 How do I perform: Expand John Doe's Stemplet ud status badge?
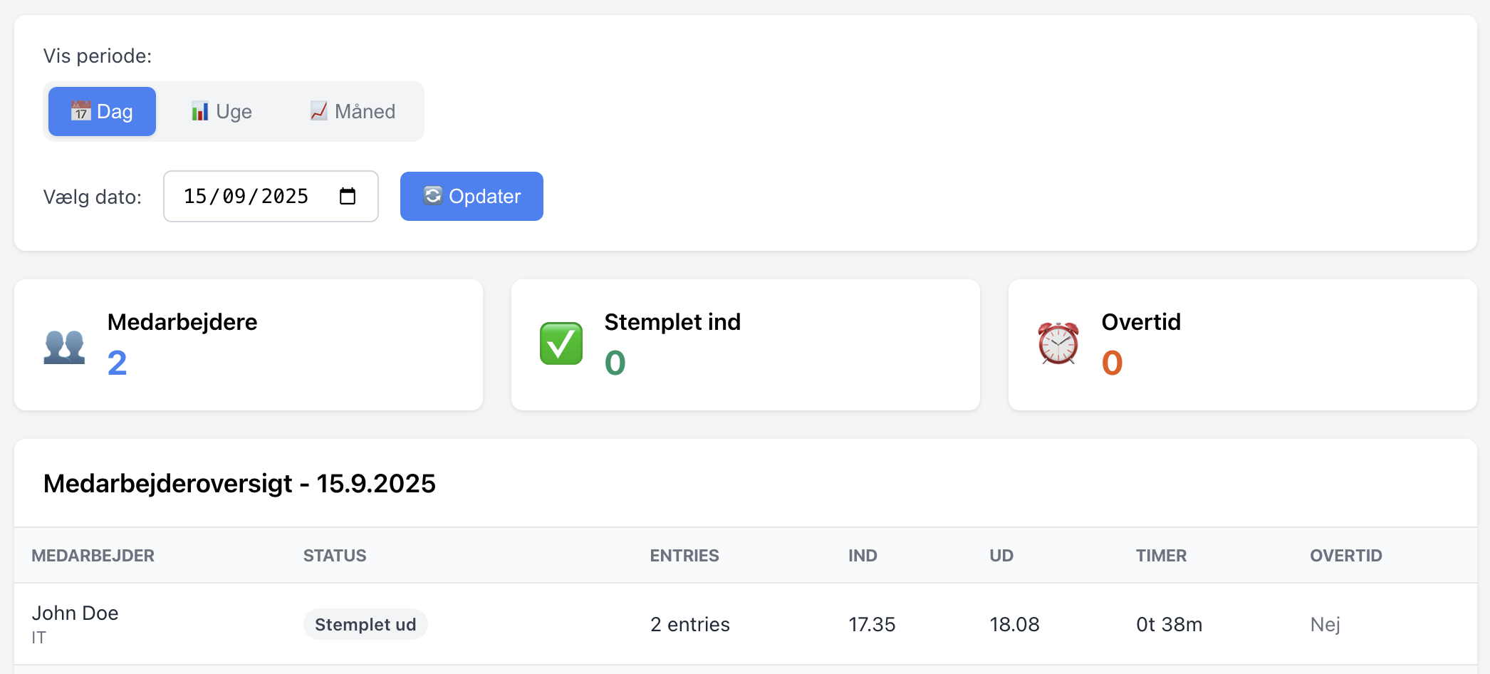point(365,623)
